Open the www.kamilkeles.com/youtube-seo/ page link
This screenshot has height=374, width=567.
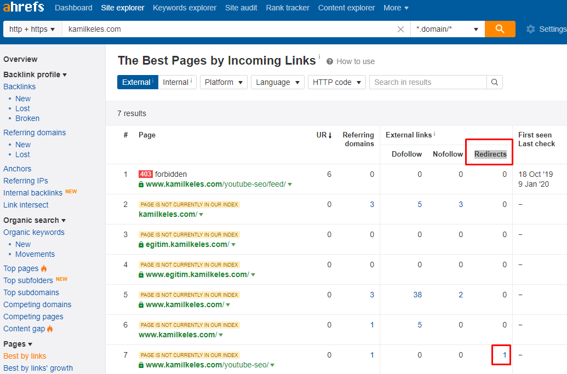(207, 365)
